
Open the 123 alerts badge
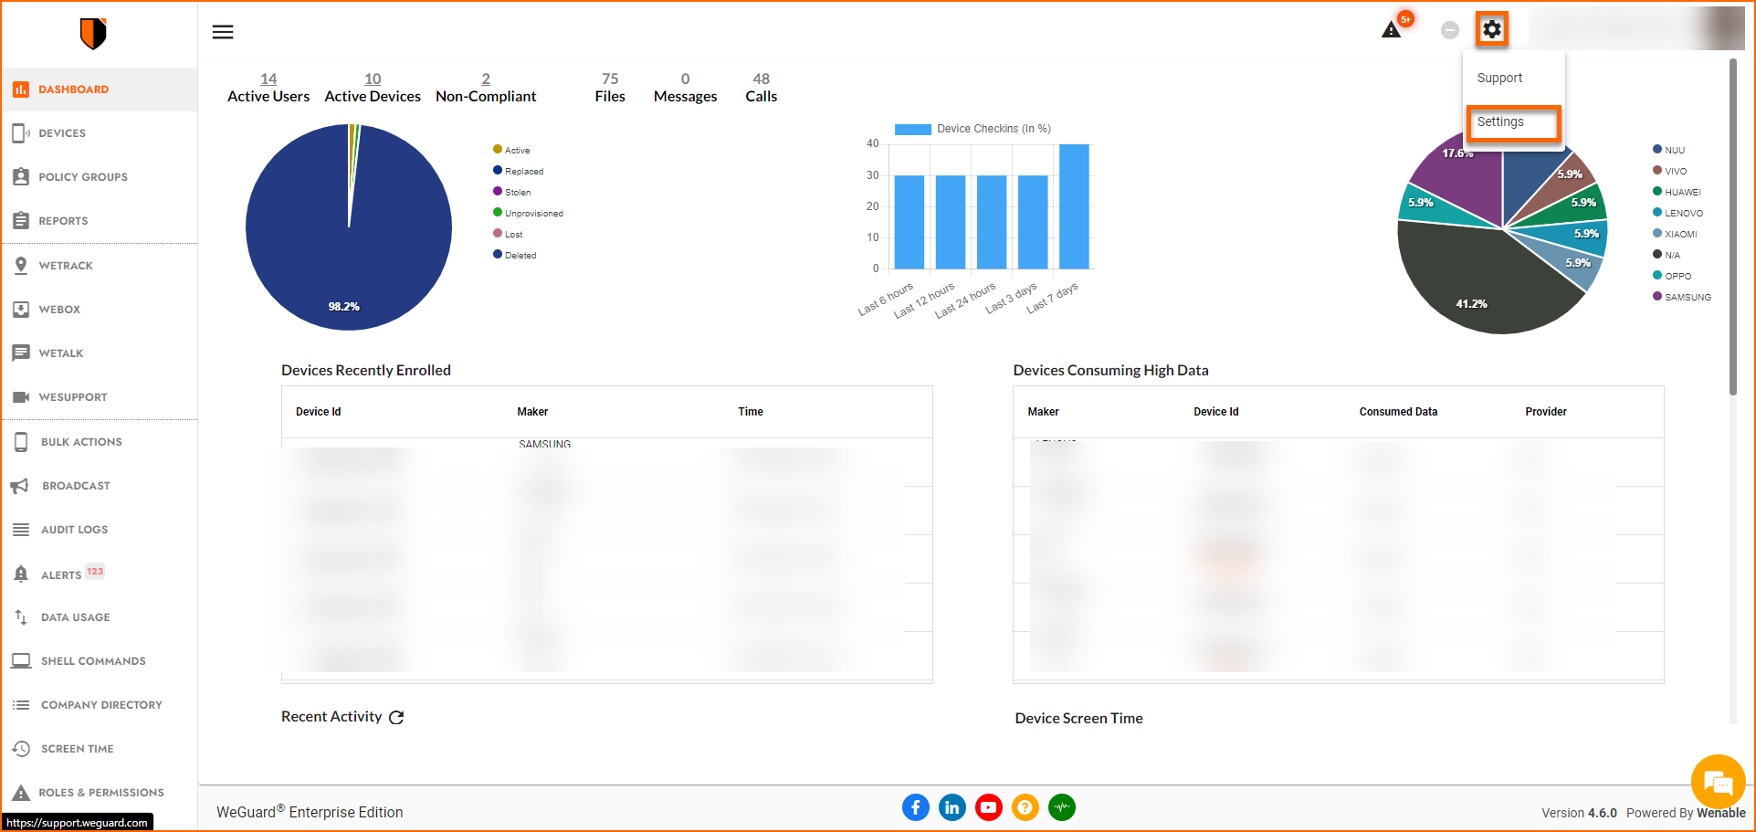[x=96, y=572]
